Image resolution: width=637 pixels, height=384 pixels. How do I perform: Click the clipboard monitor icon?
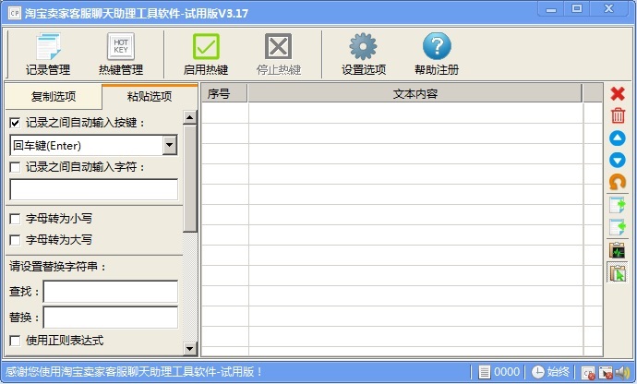click(x=618, y=250)
